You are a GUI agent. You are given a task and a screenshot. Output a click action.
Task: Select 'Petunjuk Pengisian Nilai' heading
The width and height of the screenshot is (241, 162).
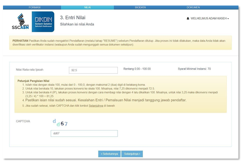33,81
